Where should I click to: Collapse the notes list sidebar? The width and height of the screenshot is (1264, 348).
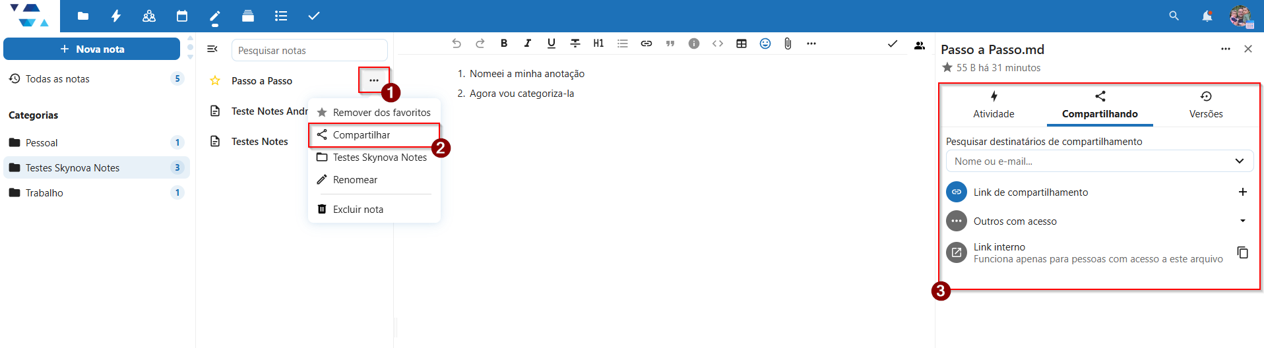click(212, 49)
